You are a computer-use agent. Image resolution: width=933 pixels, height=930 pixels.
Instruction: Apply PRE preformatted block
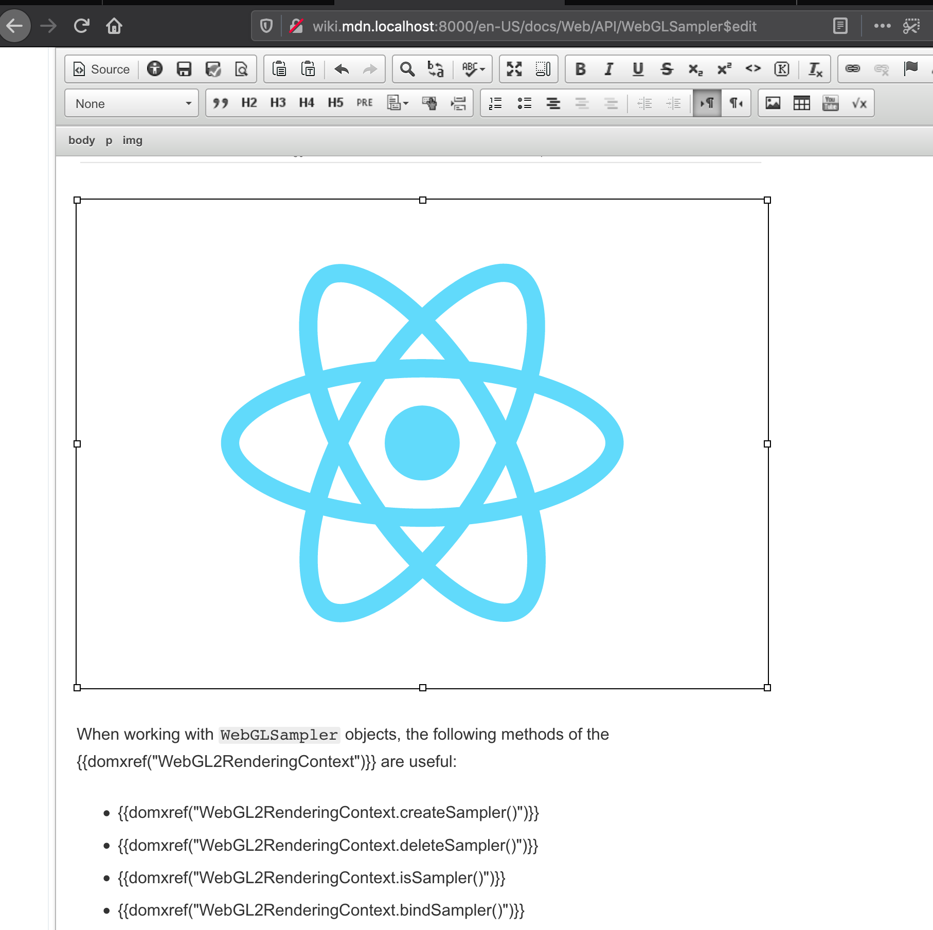[365, 103]
